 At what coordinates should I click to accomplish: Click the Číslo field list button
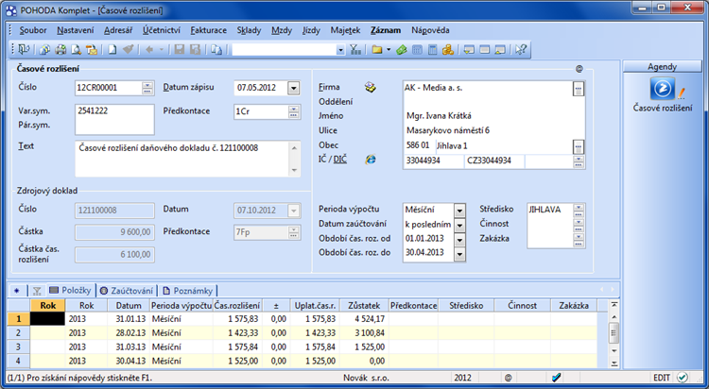pos(147,88)
